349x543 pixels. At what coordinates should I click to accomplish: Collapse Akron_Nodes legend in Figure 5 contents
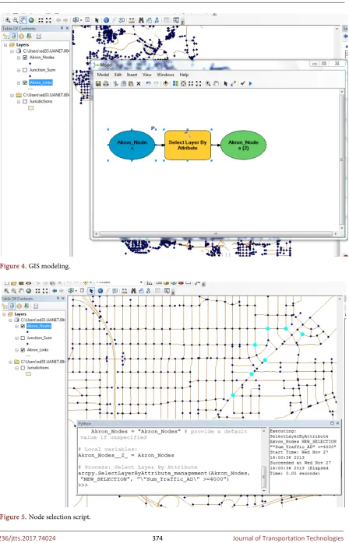click(x=16, y=326)
